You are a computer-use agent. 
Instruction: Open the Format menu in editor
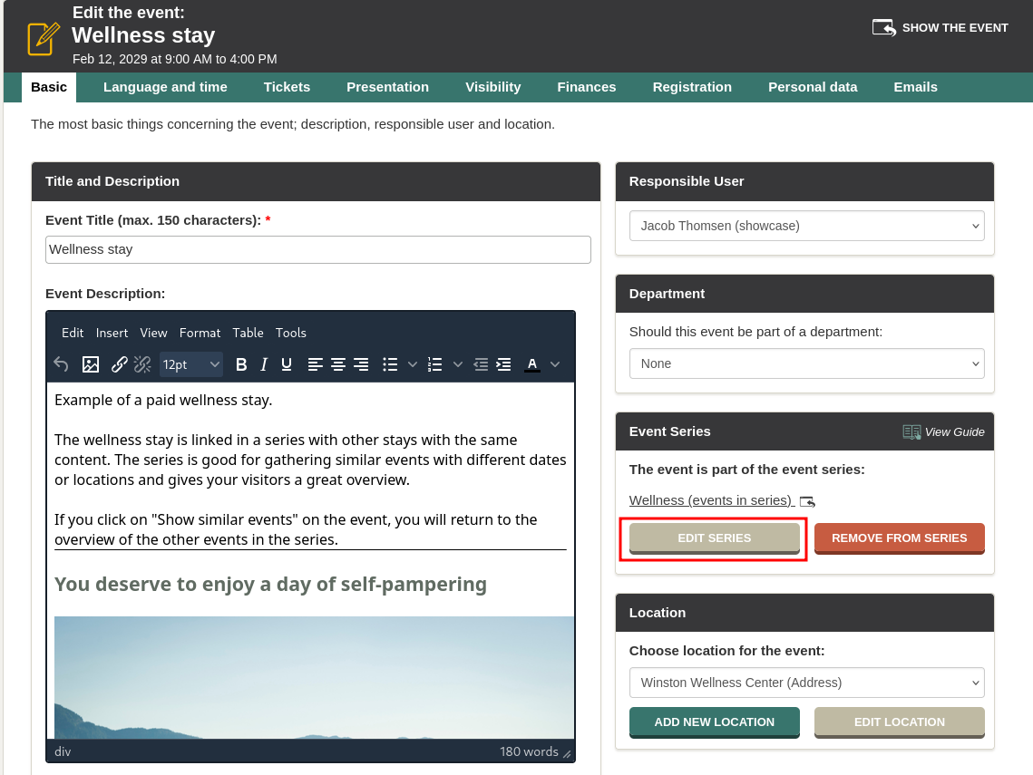pyautogui.click(x=200, y=333)
